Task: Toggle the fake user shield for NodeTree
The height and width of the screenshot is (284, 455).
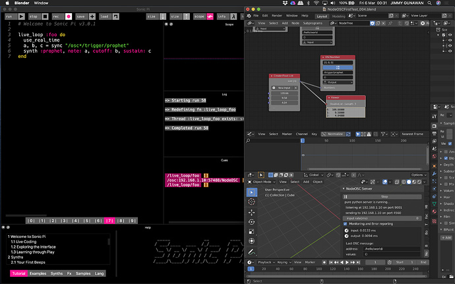Action: tap(373, 23)
